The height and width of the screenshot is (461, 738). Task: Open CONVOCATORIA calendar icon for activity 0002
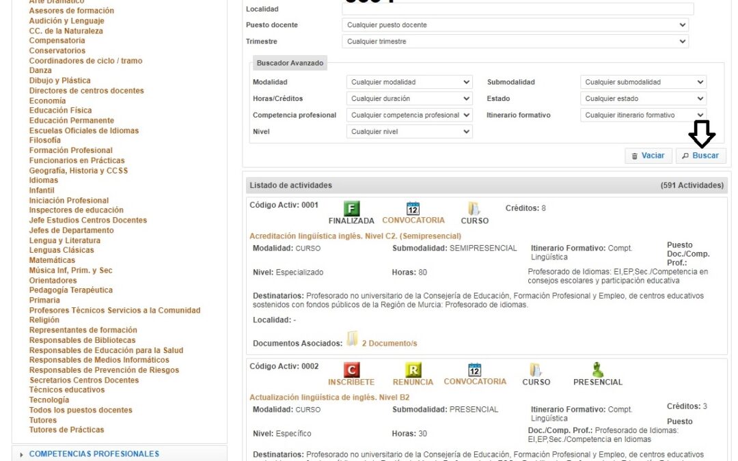coord(474,369)
